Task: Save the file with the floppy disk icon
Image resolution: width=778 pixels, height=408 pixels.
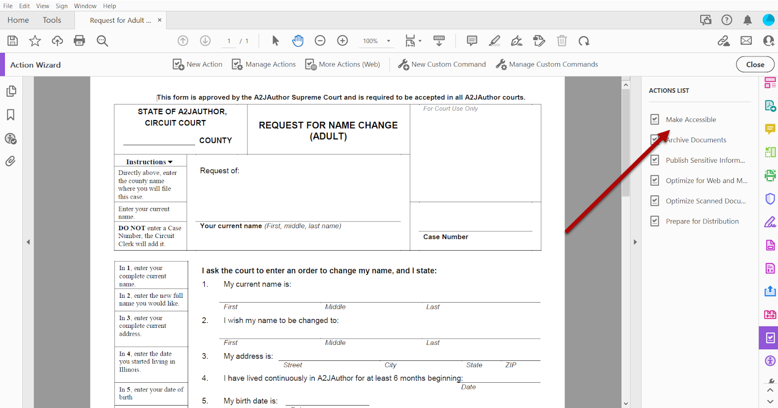Action: point(13,41)
